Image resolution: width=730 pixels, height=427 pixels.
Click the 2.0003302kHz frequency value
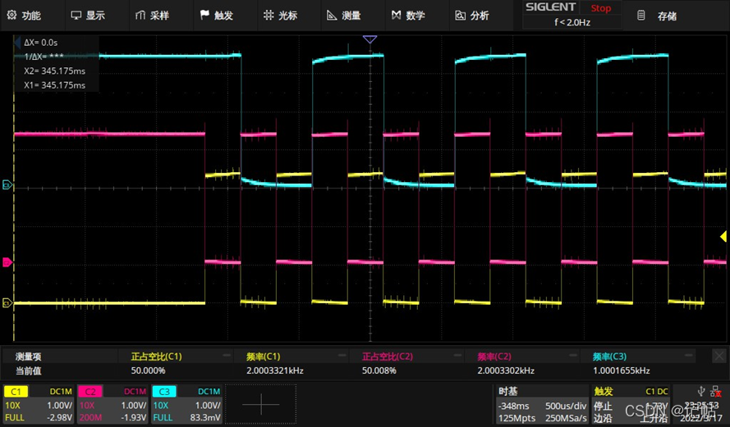tap(506, 370)
